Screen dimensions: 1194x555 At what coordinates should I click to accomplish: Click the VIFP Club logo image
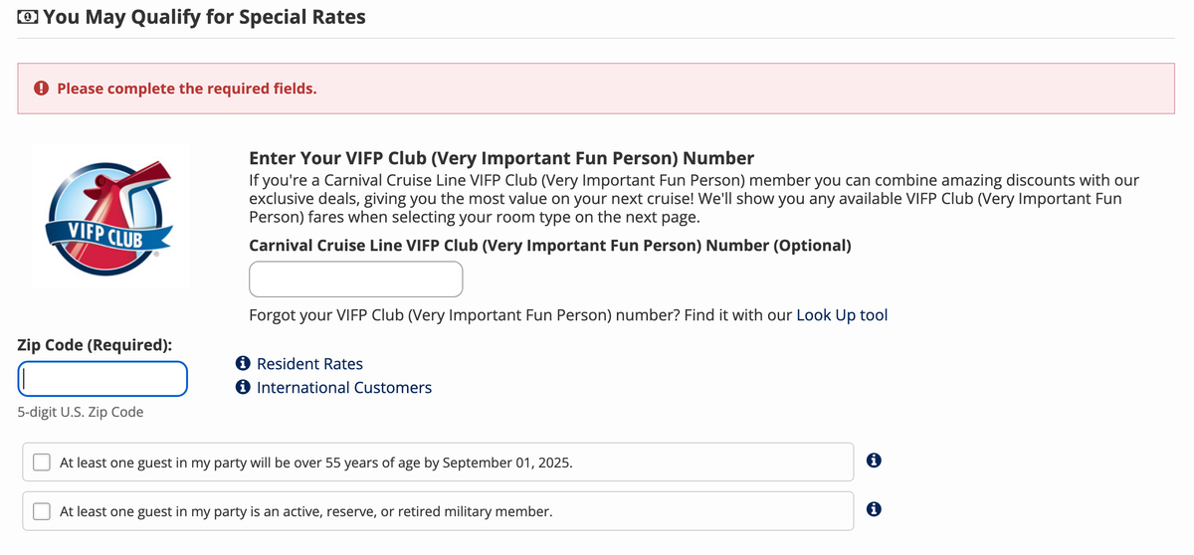(x=110, y=217)
